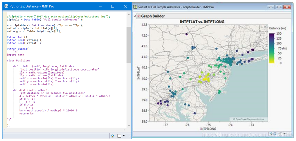Click the 'zipTable = Data Table' code line
296x141 pixels.
click(x=45, y=19)
